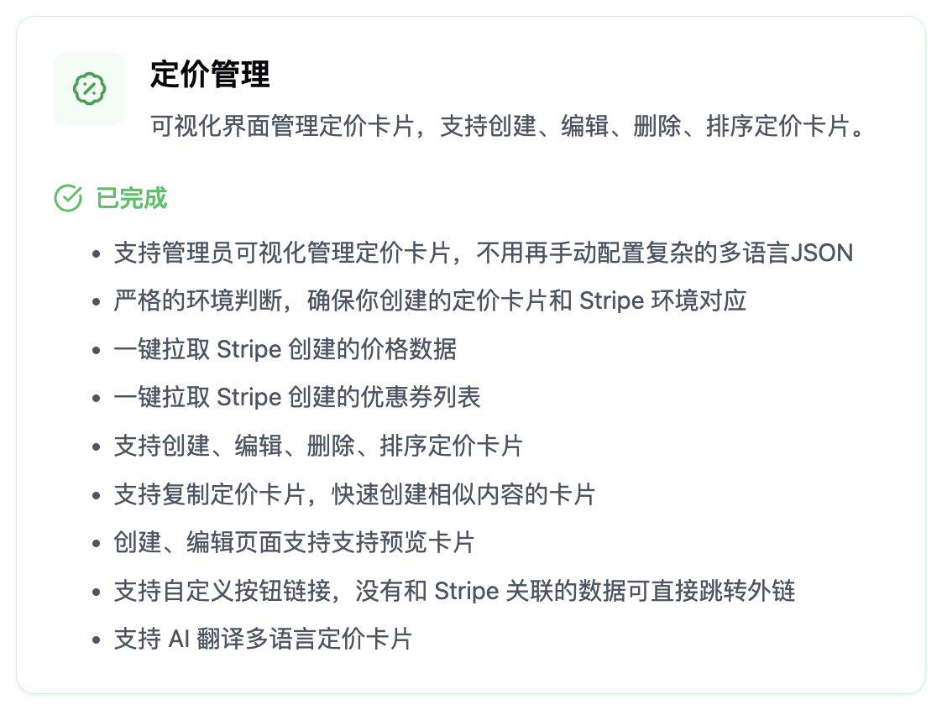Screen dimensions: 942x710
Task: Click the word JSON in first bullet
Action: click(823, 253)
